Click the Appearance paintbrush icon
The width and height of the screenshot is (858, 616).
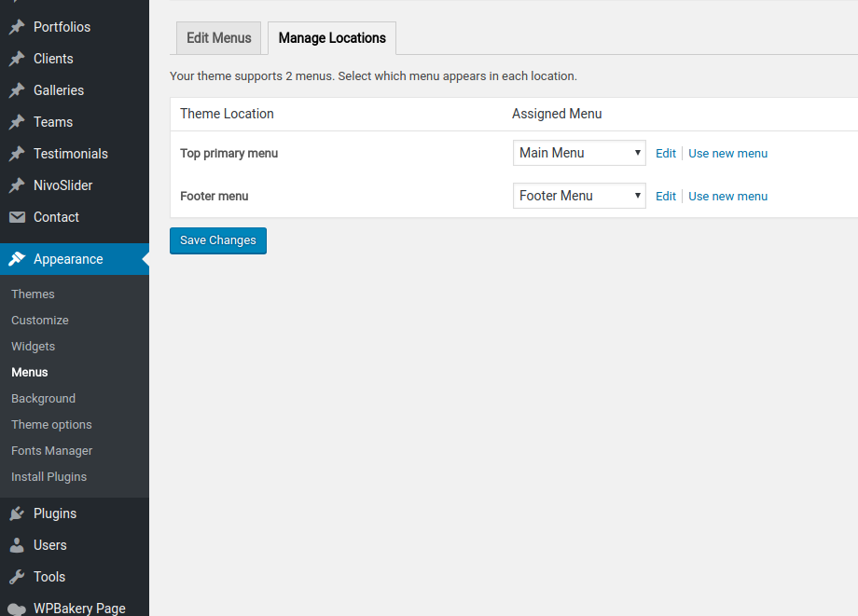pyautogui.click(x=17, y=259)
